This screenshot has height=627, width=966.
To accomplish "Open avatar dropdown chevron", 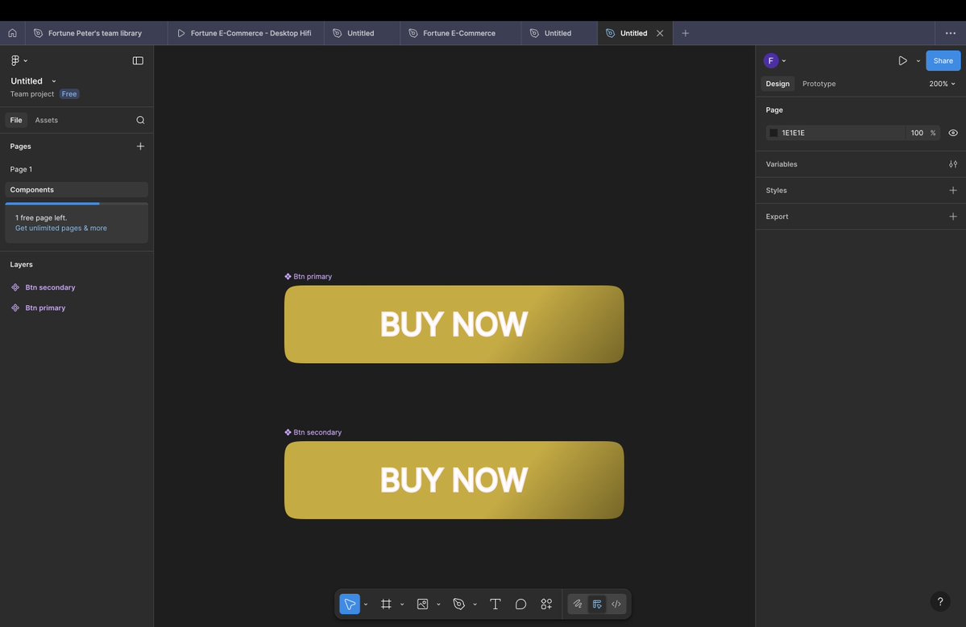I will (784, 61).
